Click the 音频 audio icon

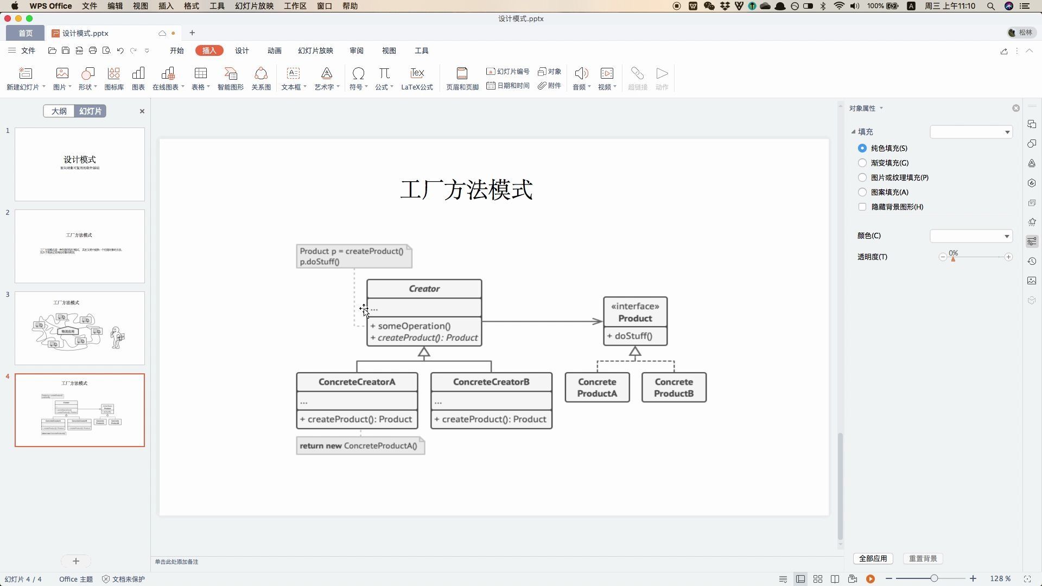tap(580, 73)
